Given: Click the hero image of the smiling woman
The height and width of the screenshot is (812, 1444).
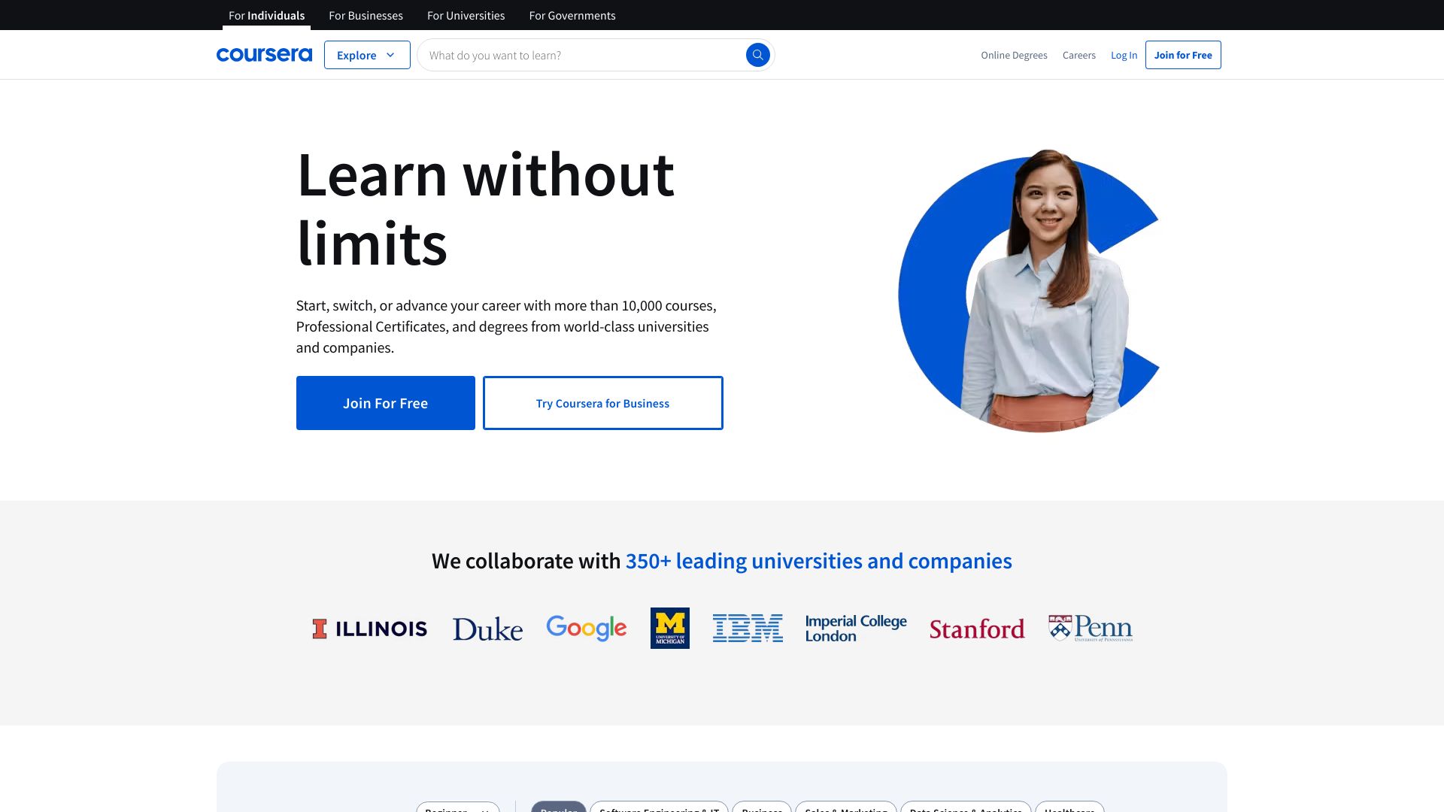Looking at the screenshot, I should point(1029,290).
